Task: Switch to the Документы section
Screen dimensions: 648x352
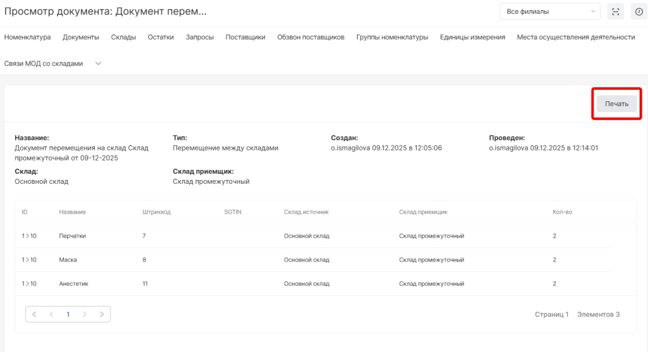Action: [81, 37]
